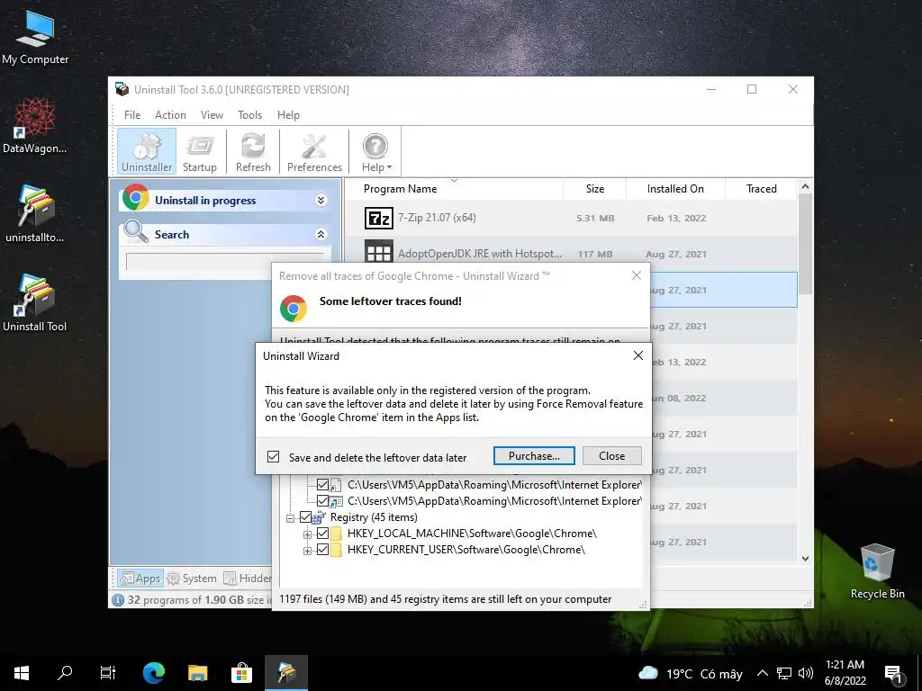The image size is (922, 691).
Task: Expand HKEY_CURRENT_USER\Software\Google\Chrome node
Action: click(307, 552)
